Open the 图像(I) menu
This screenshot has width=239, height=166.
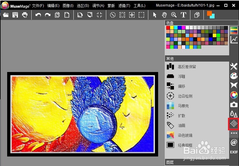[x=68, y=6]
